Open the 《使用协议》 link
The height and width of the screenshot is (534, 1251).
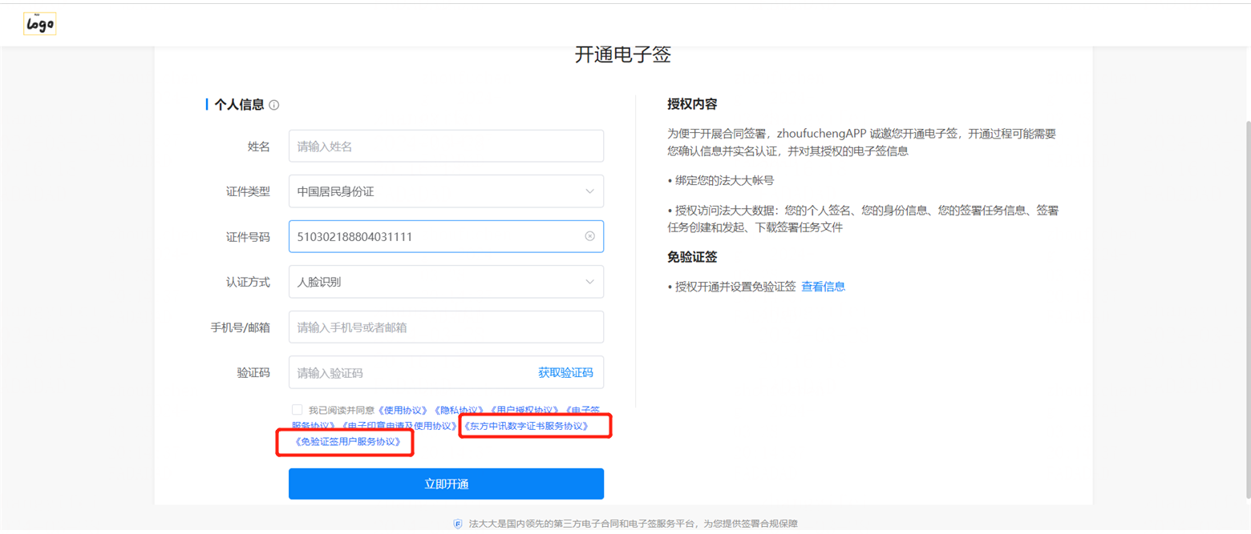(x=404, y=410)
